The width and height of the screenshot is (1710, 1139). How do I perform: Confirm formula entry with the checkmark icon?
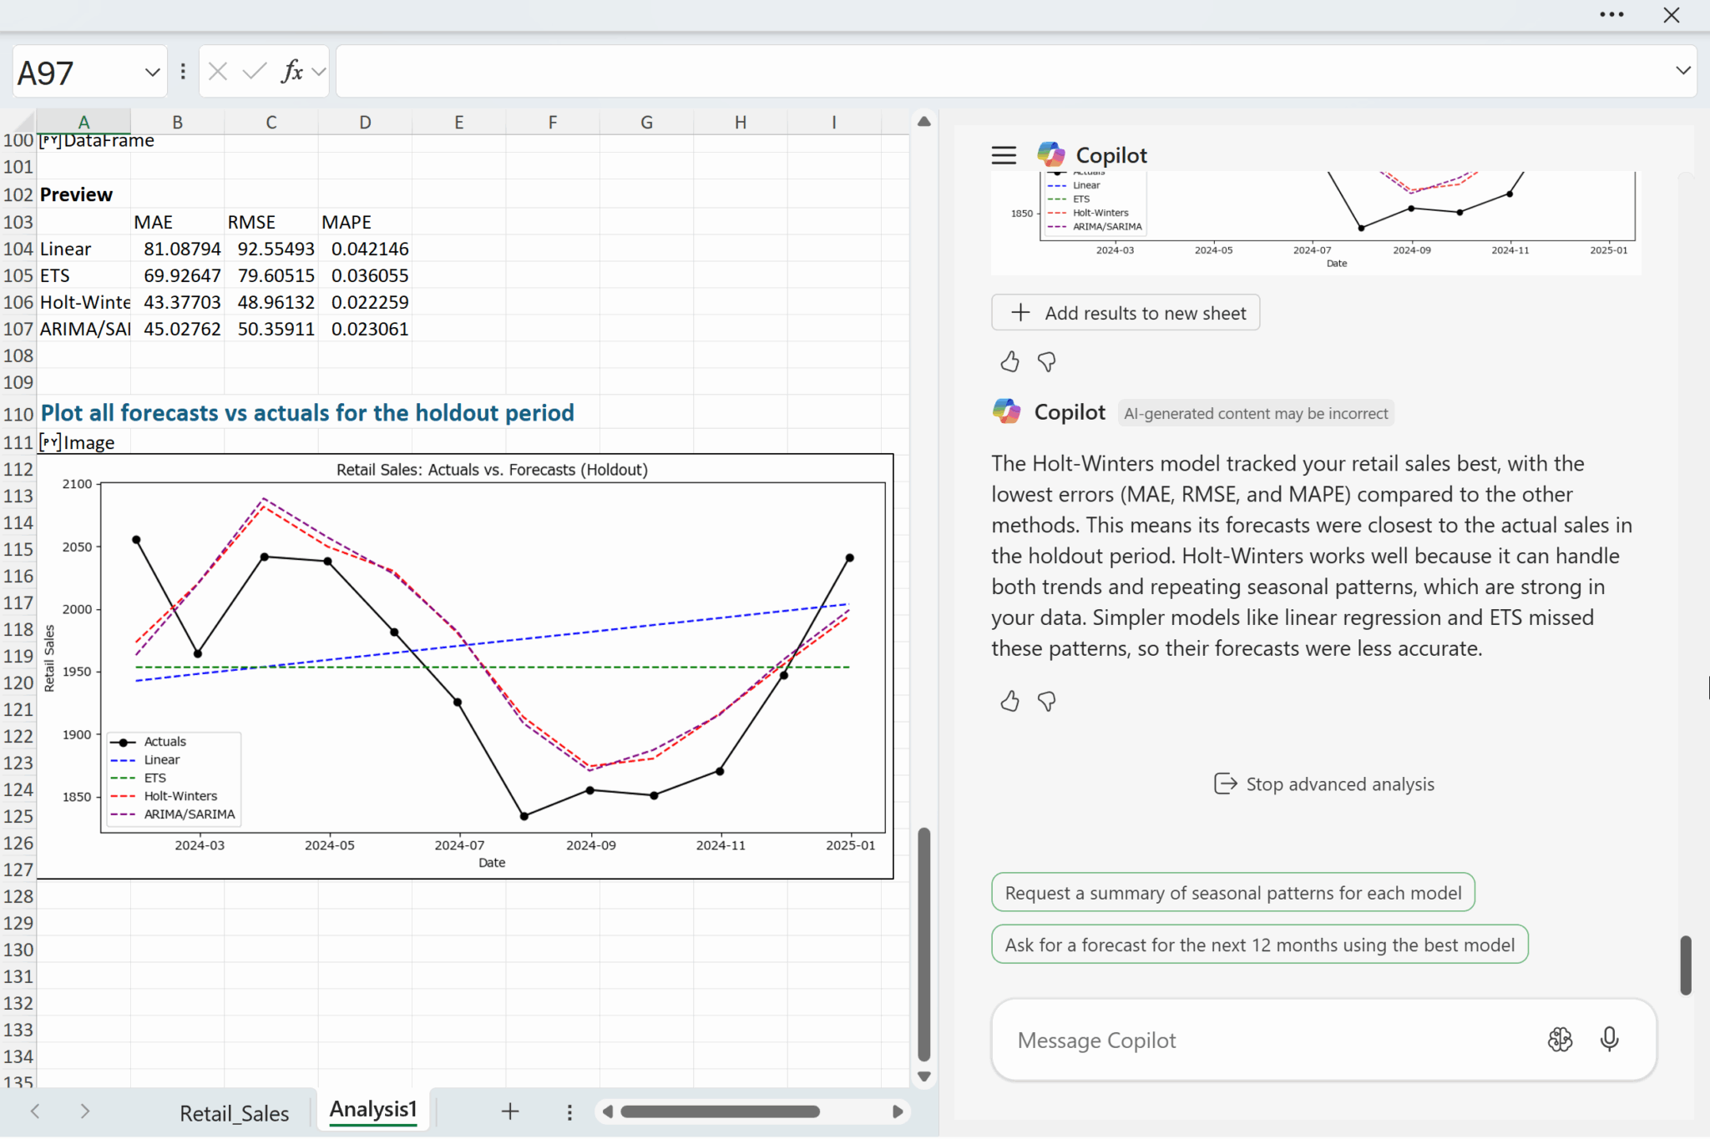click(254, 72)
